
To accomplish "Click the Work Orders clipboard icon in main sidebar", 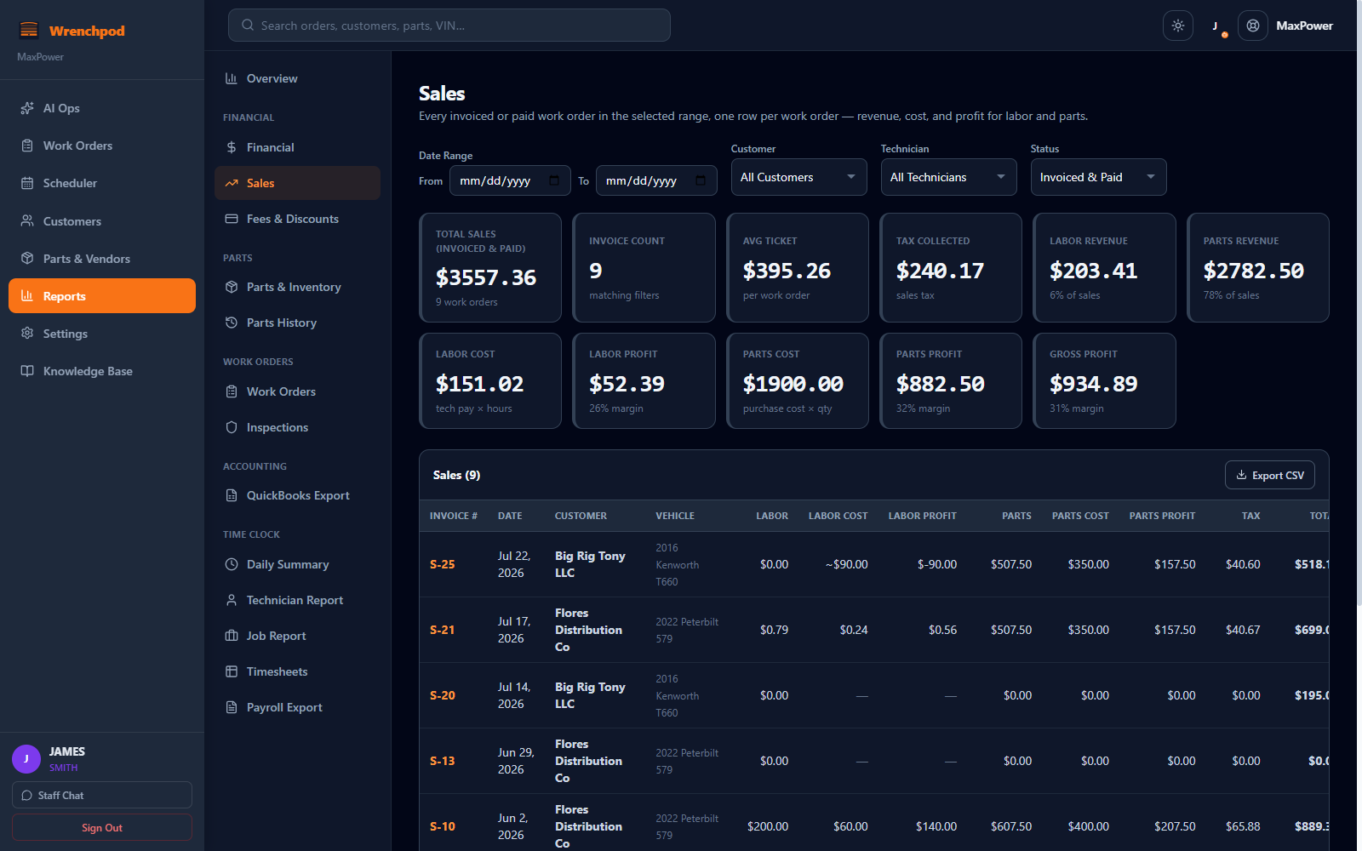I will 27,146.
